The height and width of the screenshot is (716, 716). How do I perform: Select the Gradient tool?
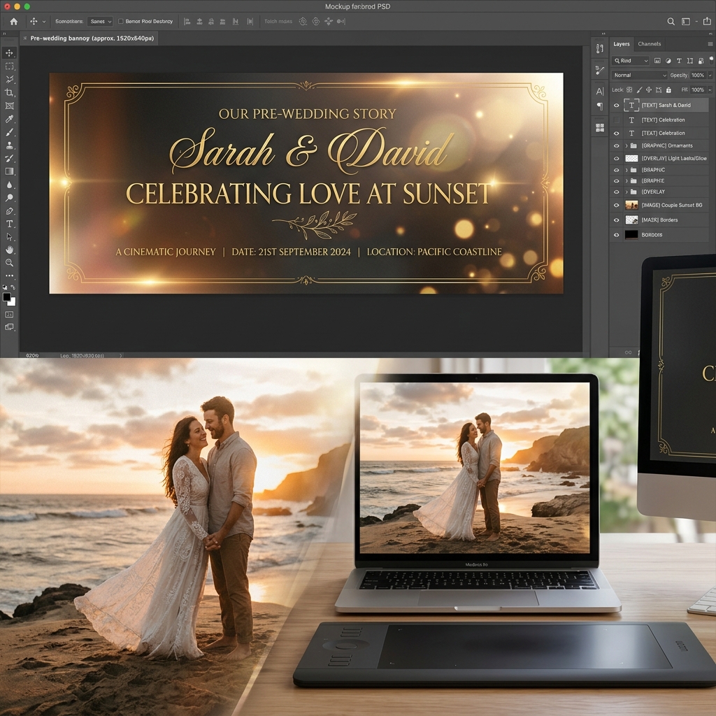point(9,172)
